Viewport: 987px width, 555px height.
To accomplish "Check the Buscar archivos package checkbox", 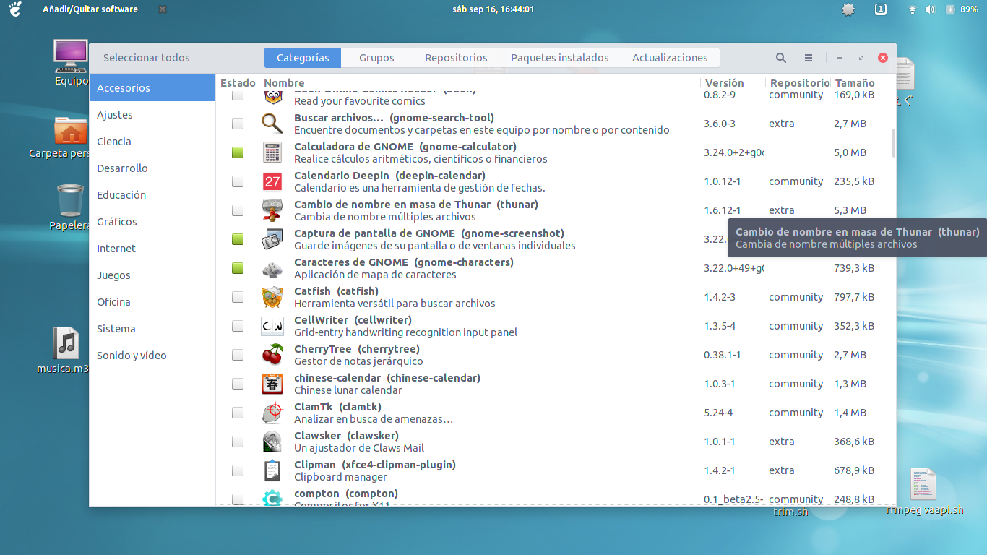I will (238, 124).
